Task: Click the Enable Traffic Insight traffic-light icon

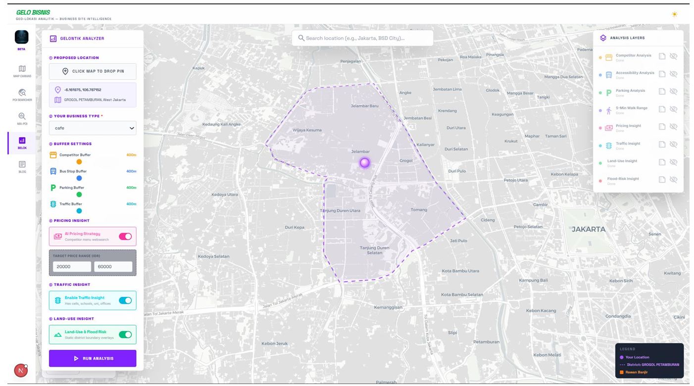Action: coord(58,300)
